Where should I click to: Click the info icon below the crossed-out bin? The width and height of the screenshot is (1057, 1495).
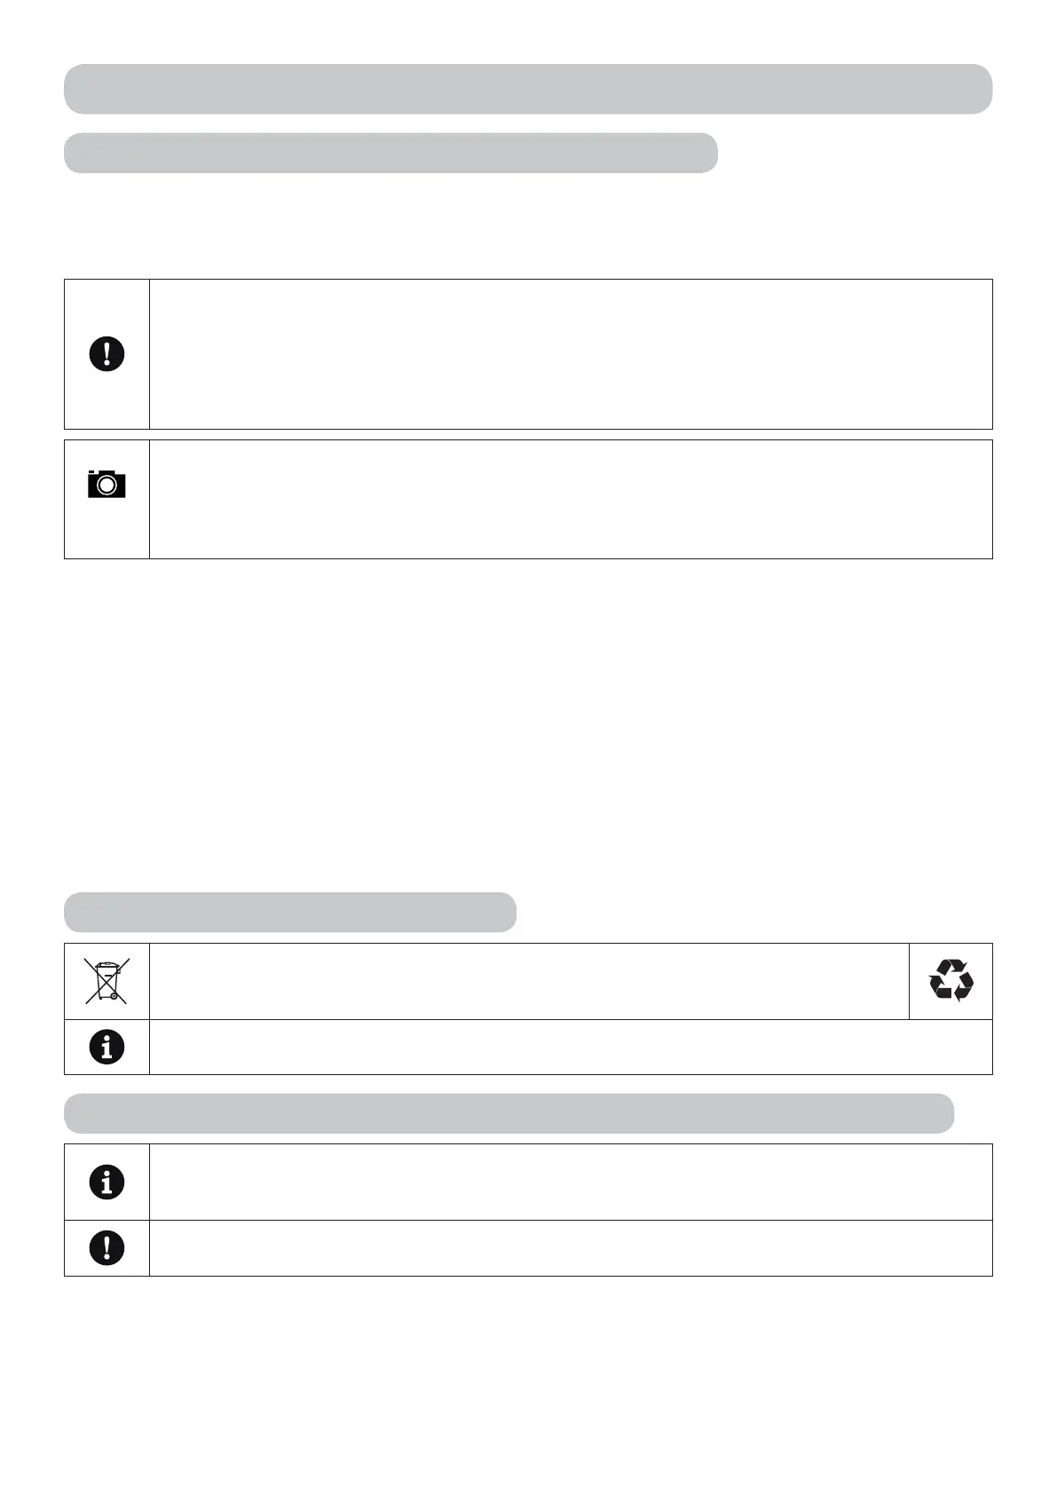[x=106, y=1047]
